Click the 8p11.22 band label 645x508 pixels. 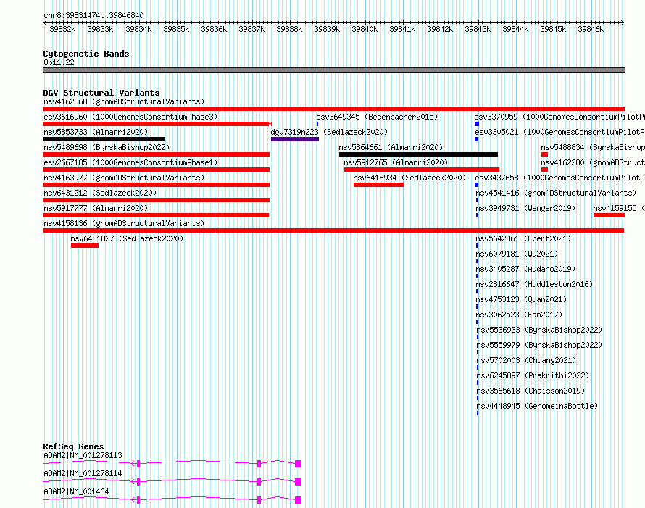point(59,62)
